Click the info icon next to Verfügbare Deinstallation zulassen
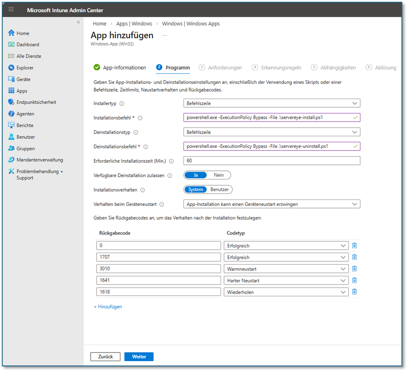Viewport: 408px width, 372px height. (x=170, y=176)
